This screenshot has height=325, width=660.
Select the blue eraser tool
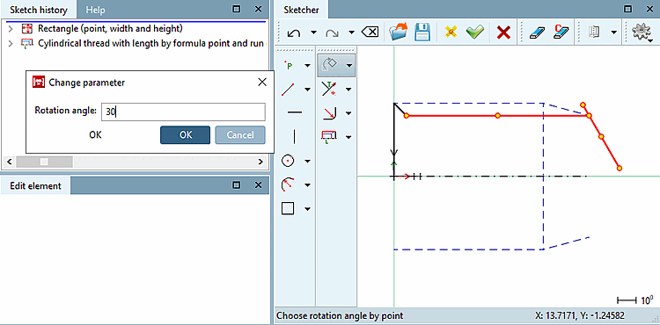[536, 32]
